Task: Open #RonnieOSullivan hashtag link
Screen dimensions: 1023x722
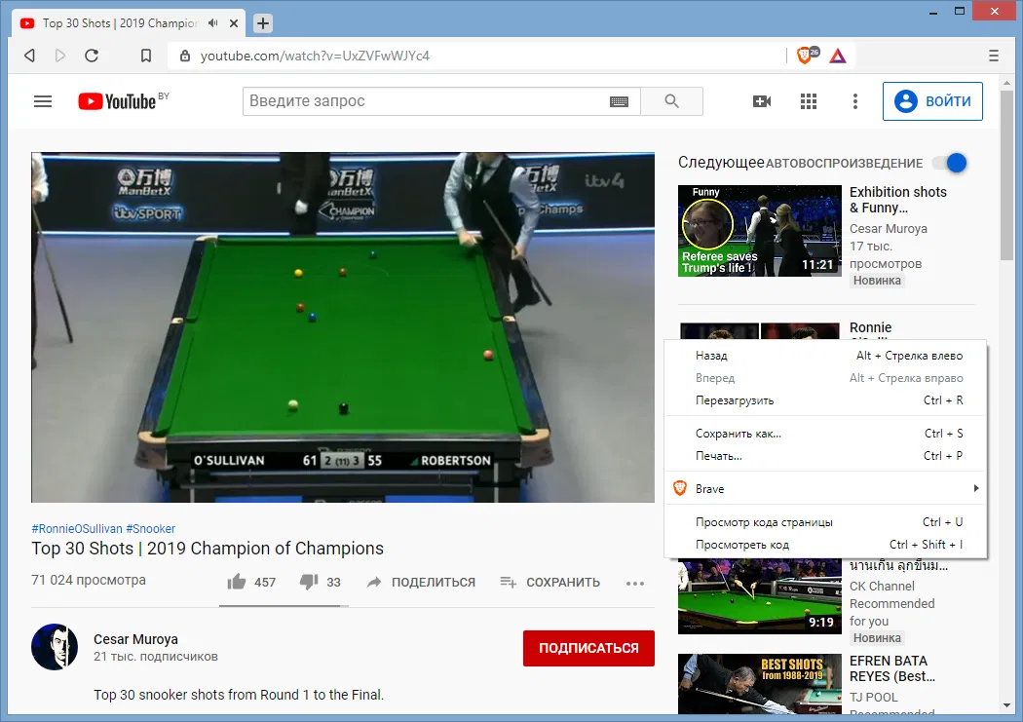Action: (x=77, y=529)
